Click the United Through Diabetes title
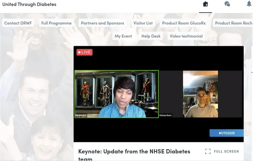This screenshot has width=253, height=161. (29, 4)
